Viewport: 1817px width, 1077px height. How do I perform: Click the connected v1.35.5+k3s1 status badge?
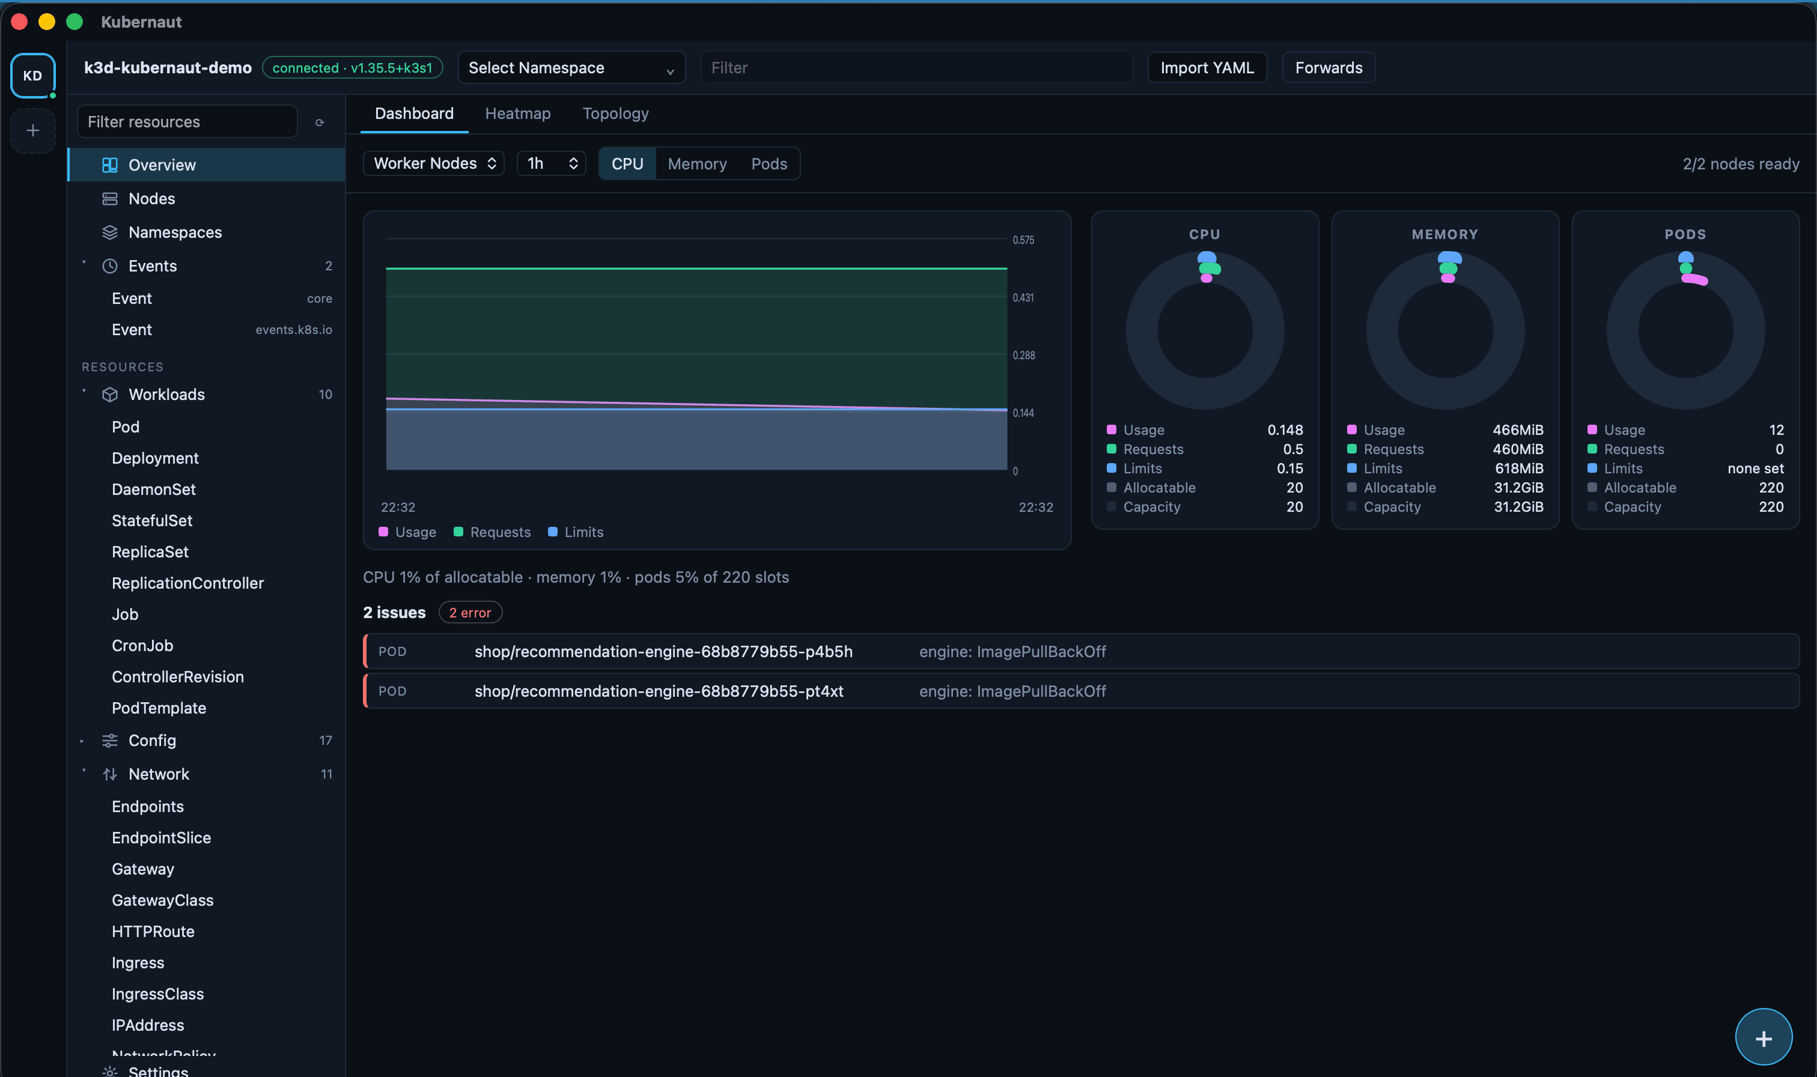pyautogui.click(x=352, y=67)
